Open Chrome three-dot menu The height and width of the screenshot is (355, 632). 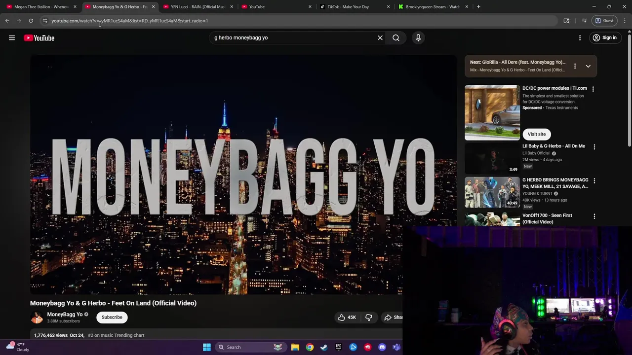pyautogui.click(x=625, y=21)
